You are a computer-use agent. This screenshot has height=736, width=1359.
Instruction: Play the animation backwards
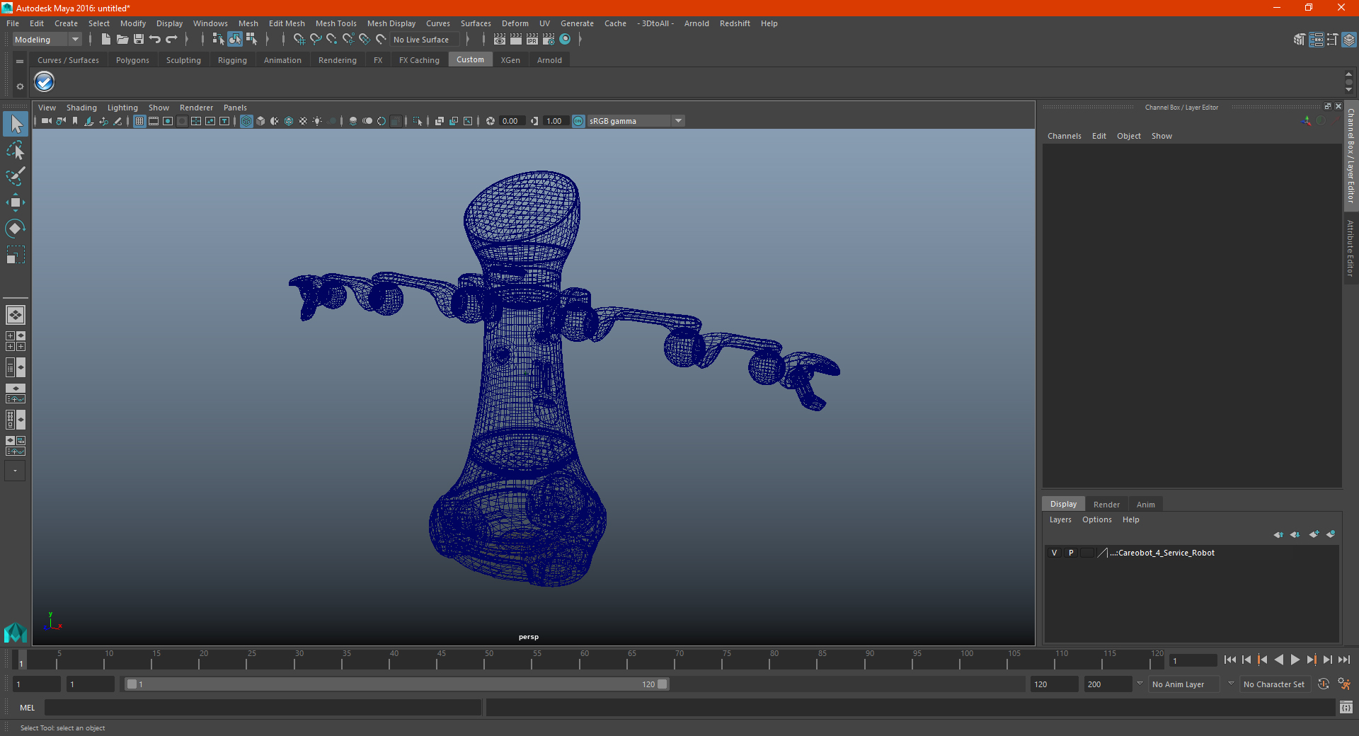coord(1278,660)
